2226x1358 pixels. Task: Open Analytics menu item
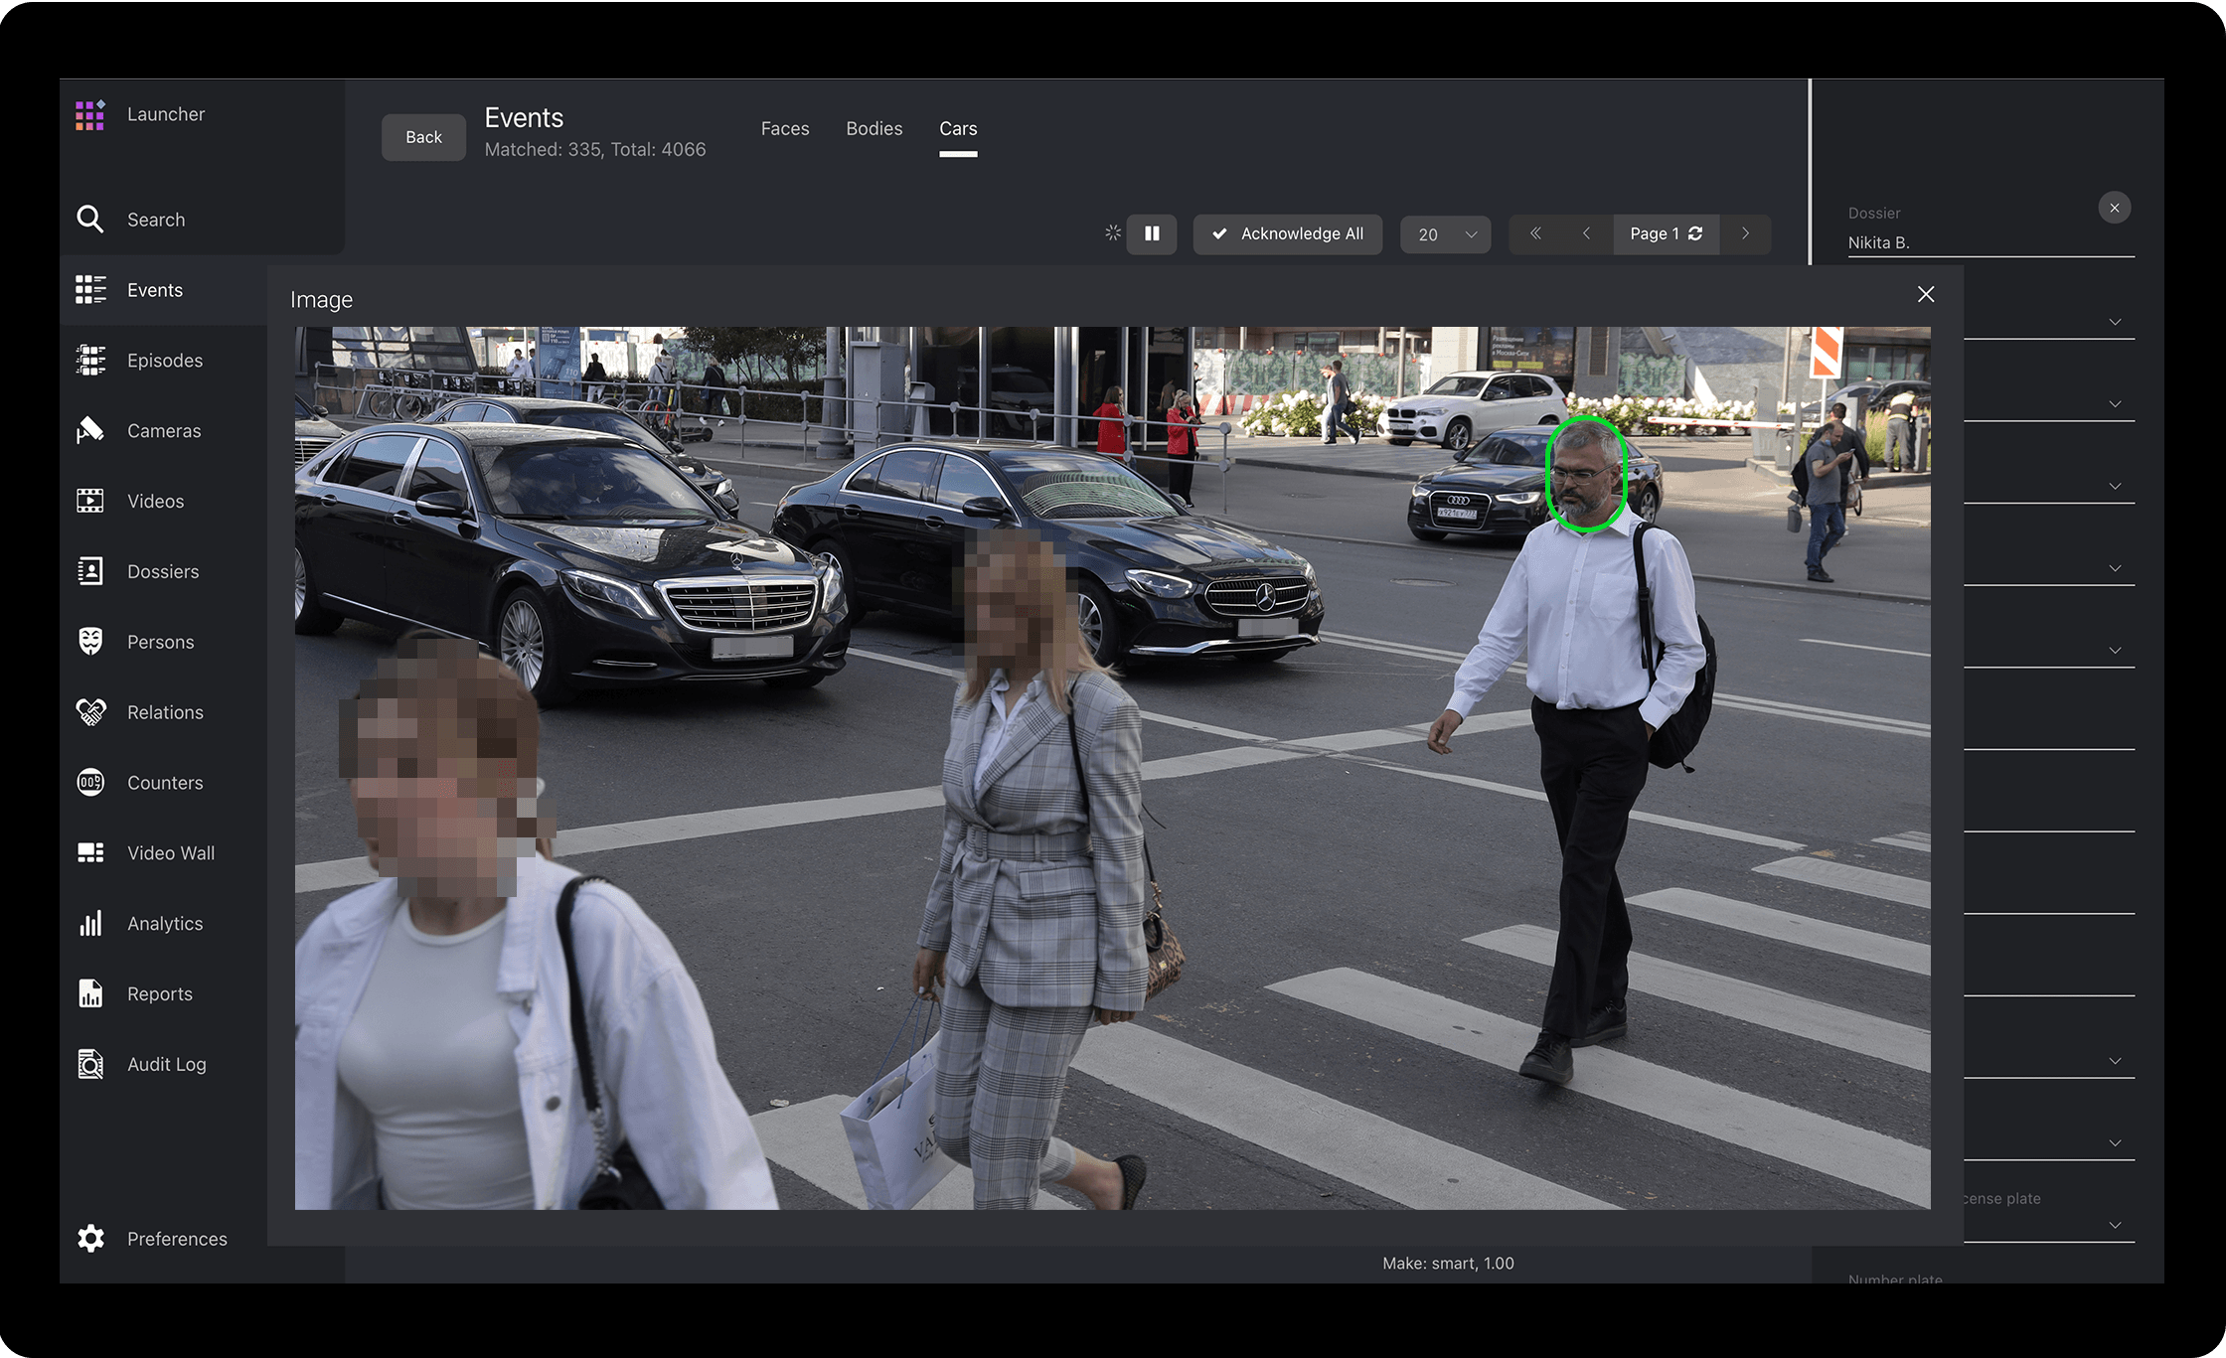165,924
